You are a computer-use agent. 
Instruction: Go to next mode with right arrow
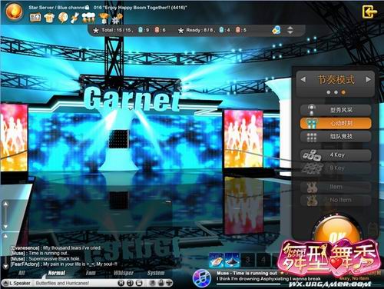tap(368, 79)
